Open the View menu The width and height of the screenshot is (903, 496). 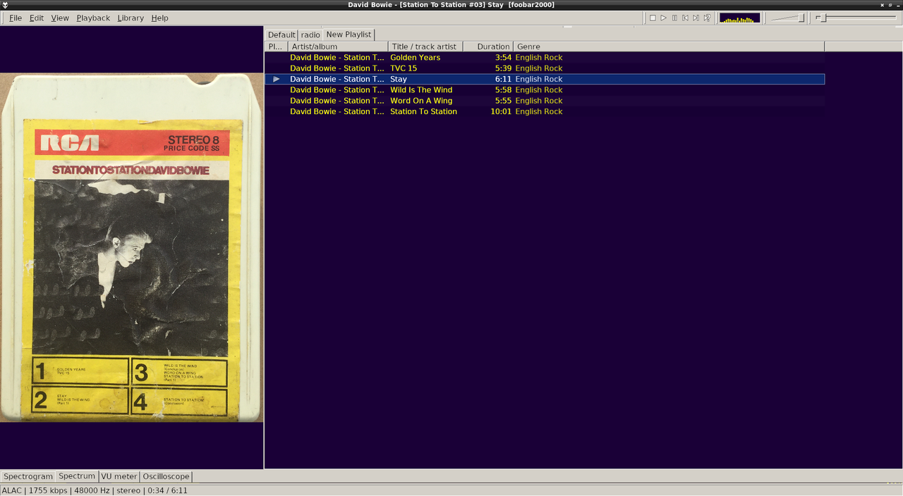(x=60, y=18)
